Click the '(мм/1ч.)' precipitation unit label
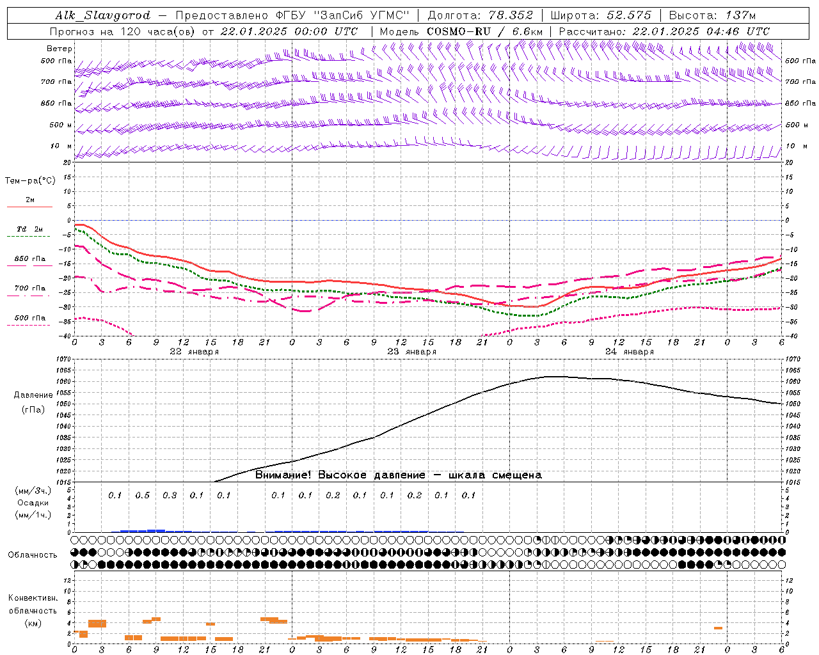The width and height of the screenshot is (819, 655). pos(33,515)
